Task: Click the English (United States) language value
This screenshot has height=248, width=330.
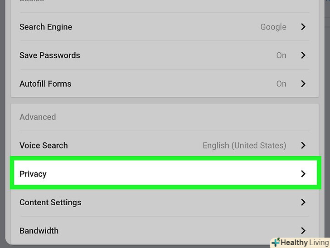Action: (x=244, y=146)
